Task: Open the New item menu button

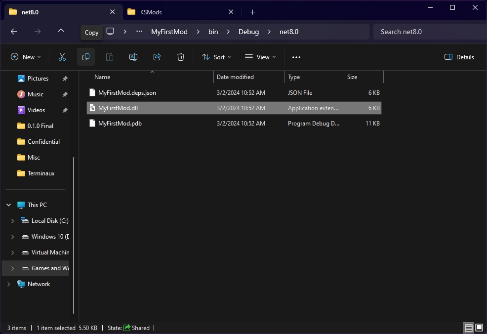Action: (x=26, y=57)
